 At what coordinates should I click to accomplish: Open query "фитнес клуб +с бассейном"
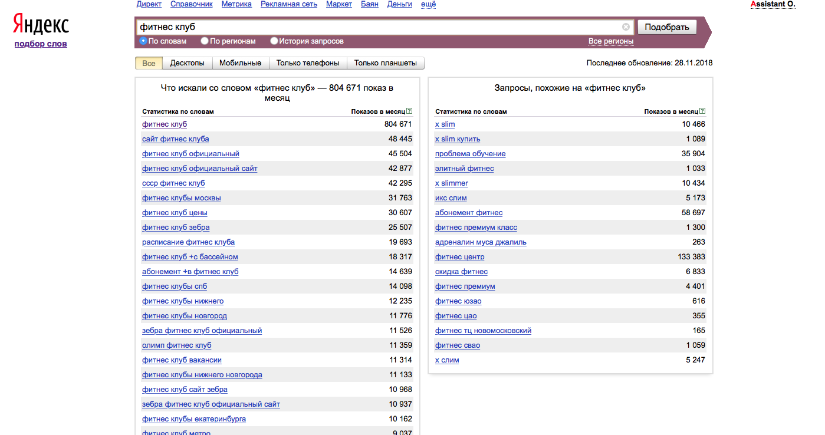pyautogui.click(x=190, y=257)
